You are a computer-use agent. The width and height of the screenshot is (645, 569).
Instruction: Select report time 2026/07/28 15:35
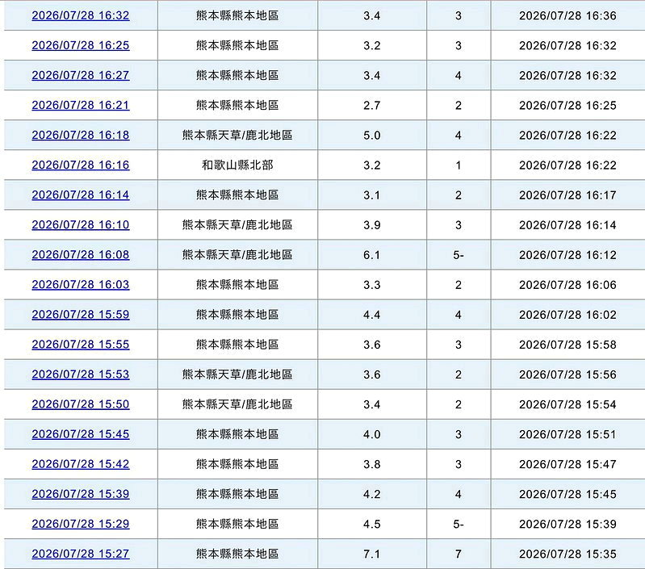(x=568, y=554)
